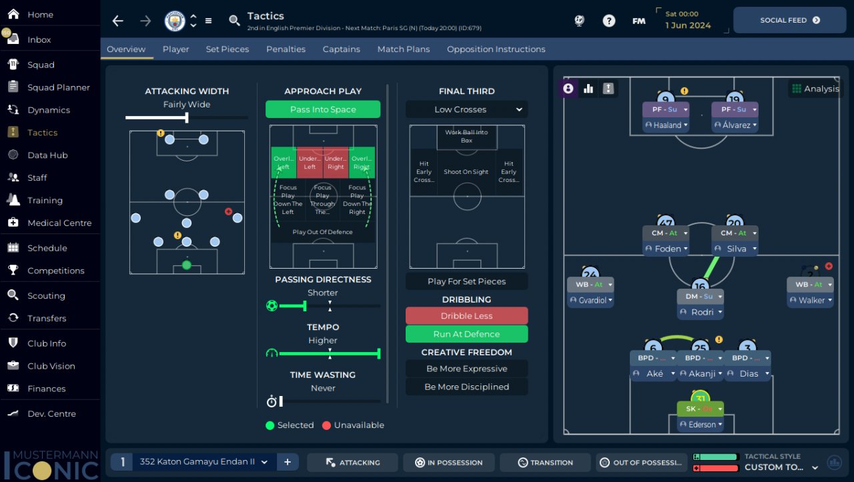
Task: Open the Social Feed button
Action: click(x=790, y=20)
